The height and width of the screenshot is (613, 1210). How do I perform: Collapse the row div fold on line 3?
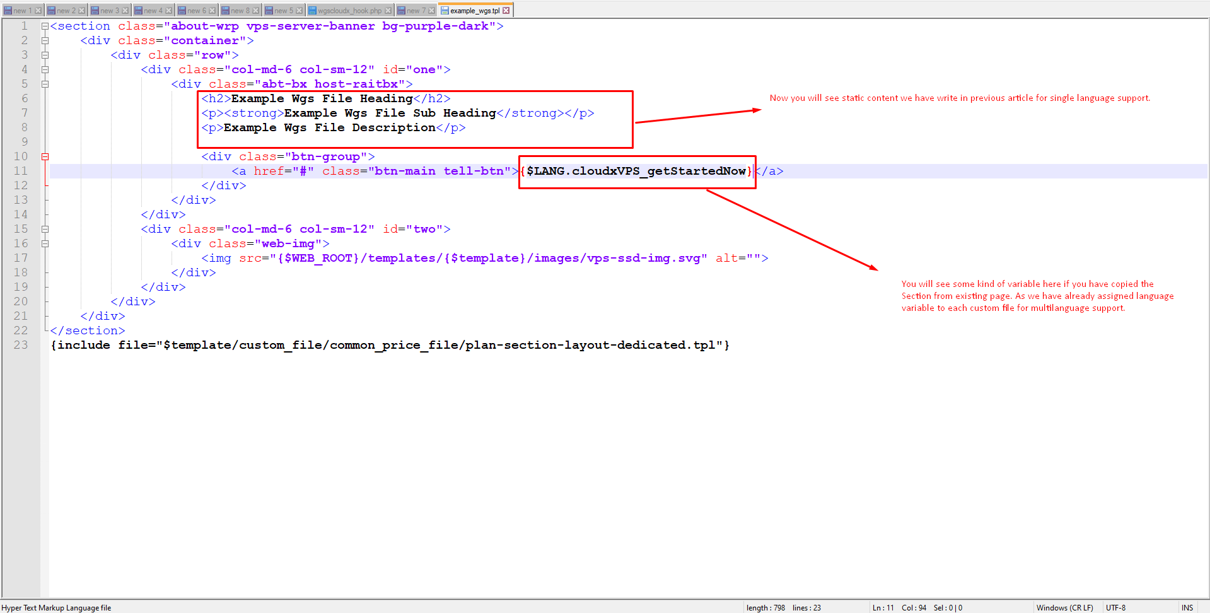[45, 55]
